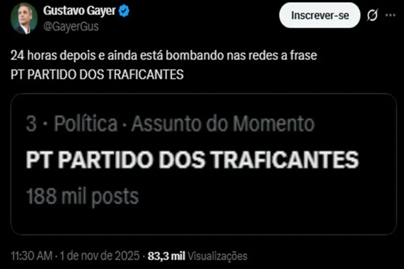404x269 pixels.
Task: Open the 11:30 AM timestamp link
Action: pos(32,256)
